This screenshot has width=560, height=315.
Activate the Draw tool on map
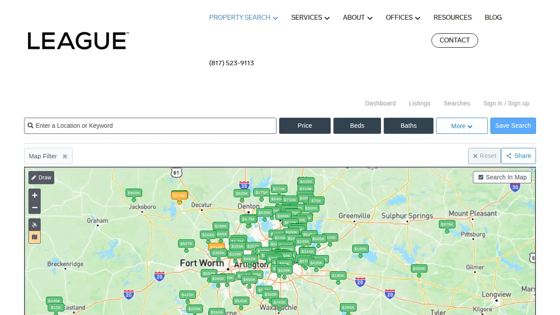tap(41, 178)
